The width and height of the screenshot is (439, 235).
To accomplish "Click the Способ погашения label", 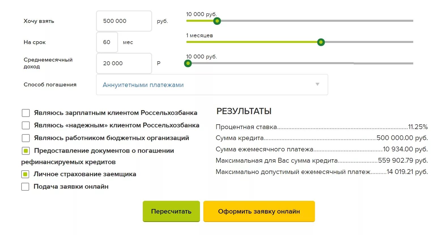I will [x=50, y=84].
